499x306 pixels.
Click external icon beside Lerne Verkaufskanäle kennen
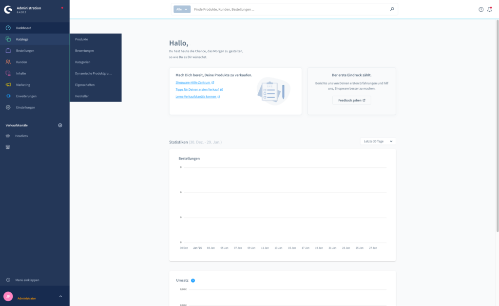219,97
